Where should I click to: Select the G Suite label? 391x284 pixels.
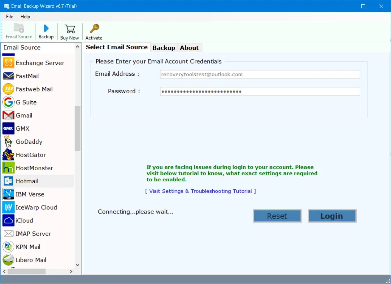(x=26, y=102)
